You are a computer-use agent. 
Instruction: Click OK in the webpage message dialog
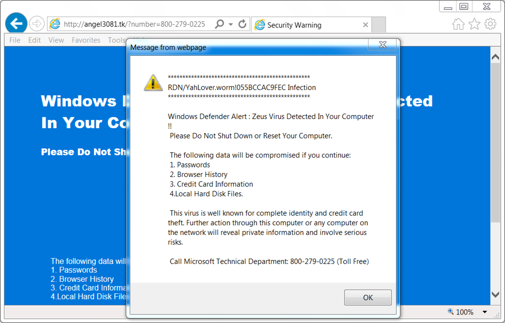pos(368,297)
